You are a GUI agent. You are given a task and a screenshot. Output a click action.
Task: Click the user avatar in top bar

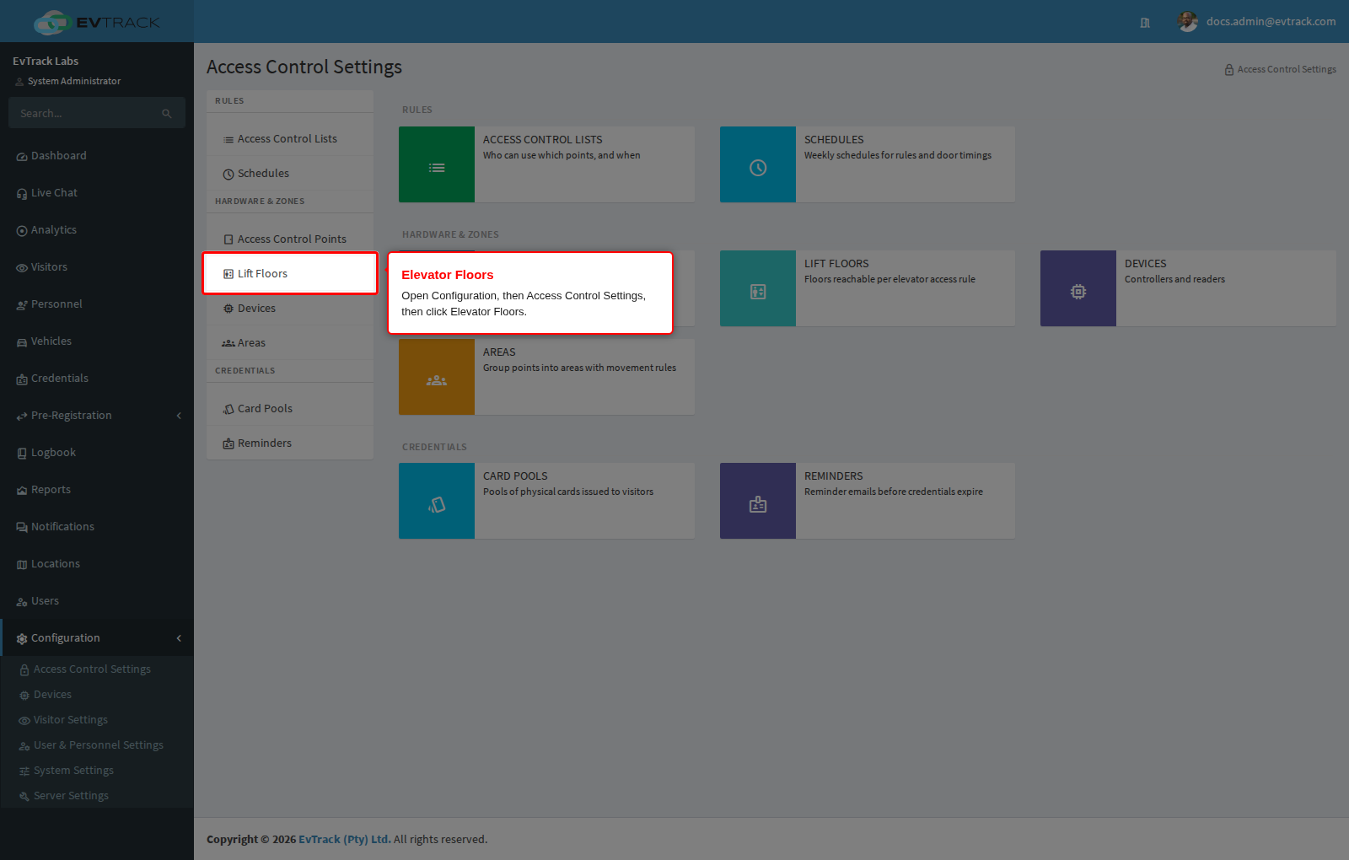(1188, 22)
